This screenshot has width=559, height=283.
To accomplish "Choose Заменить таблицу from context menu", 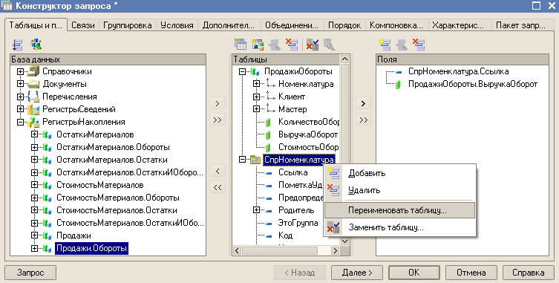I will (399, 227).
